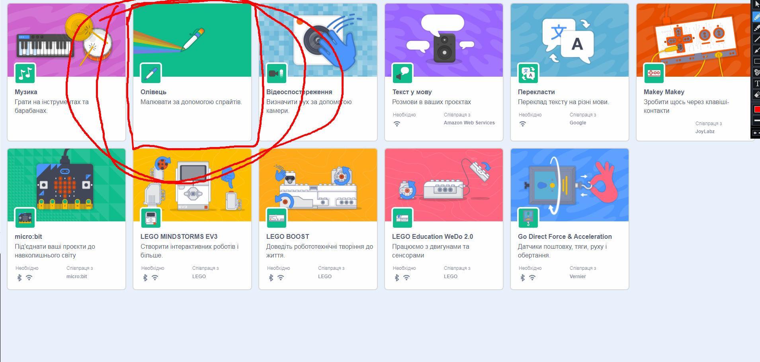760x362 pixels.
Task: Select the eraser annotation tool
Action: tap(756, 95)
